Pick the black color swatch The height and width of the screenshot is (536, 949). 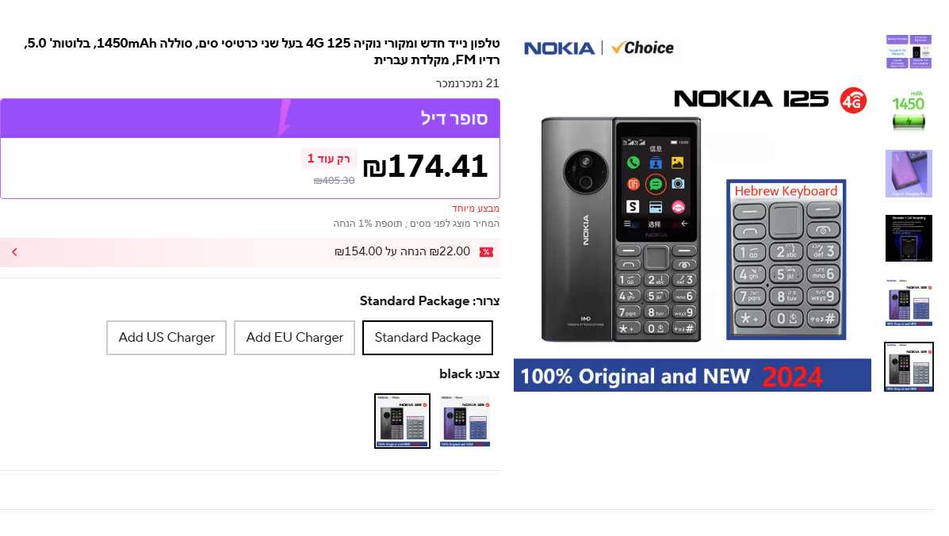(x=403, y=421)
